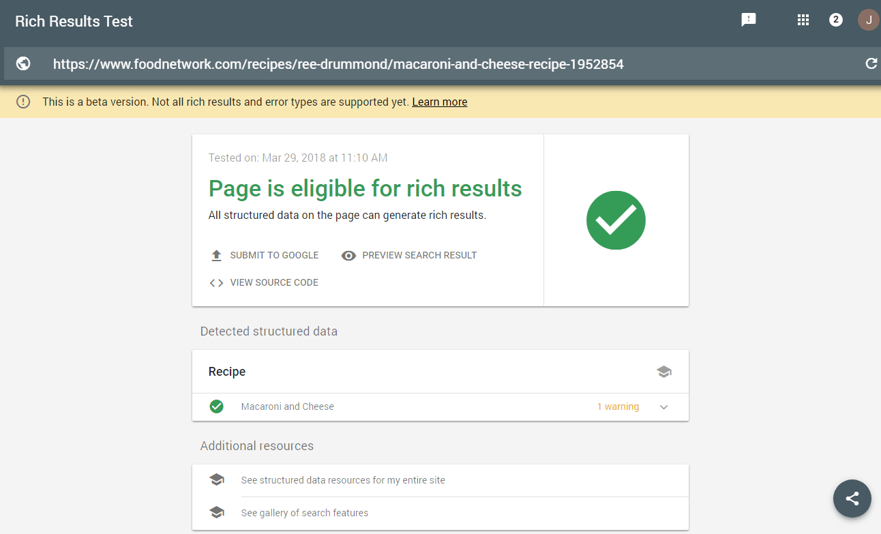Open the Google apps grid
The height and width of the screenshot is (534, 881).
(x=803, y=20)
